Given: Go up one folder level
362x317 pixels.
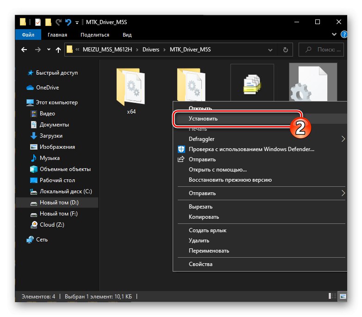Looking at the screenshot, I should 58,50.
